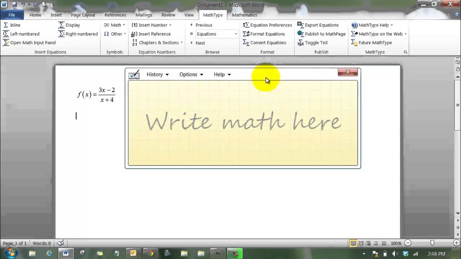
Task: Click the zoom out minus button
Action: (x=408, y=243)
